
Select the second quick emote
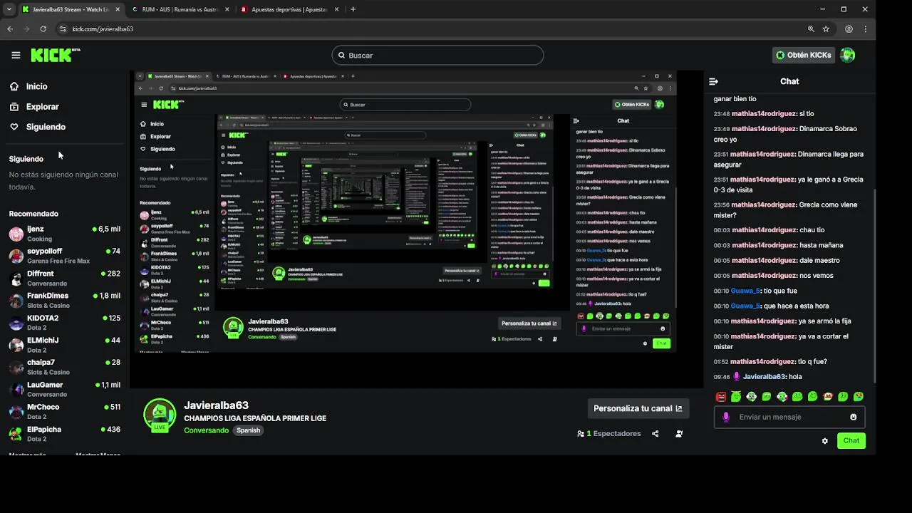[736, 397]
